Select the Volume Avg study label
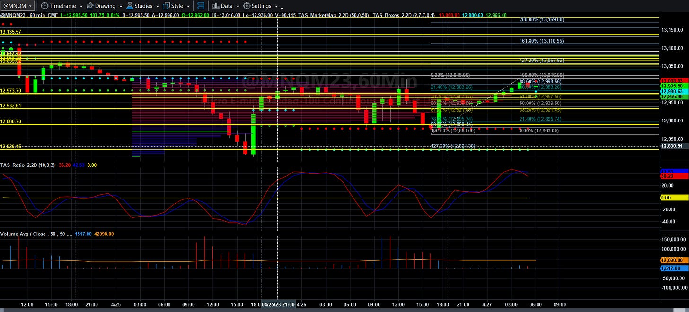The width and height of the screenshot is (689, 312). 36,234
